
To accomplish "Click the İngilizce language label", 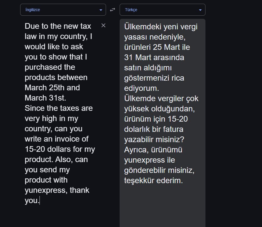I will [33, 10].
